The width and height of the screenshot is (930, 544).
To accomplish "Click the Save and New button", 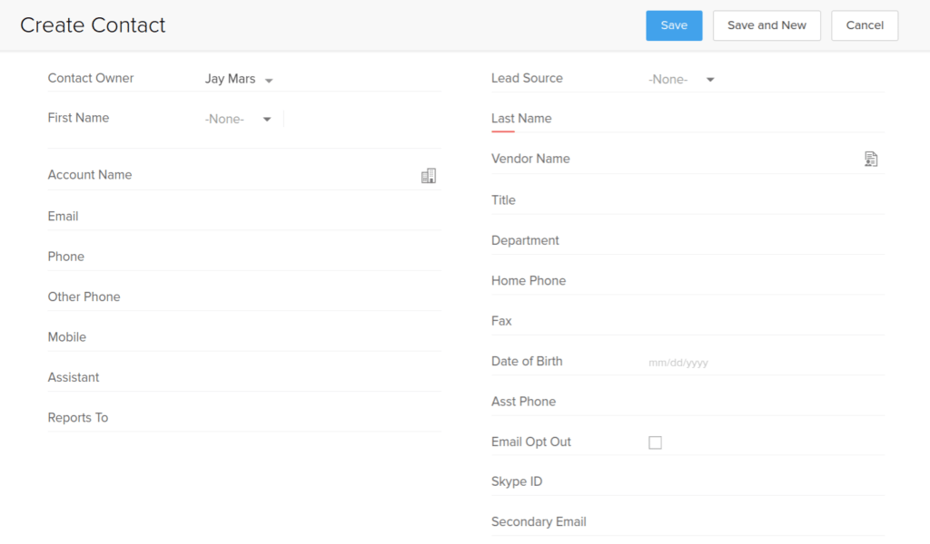I will point(767,25).
